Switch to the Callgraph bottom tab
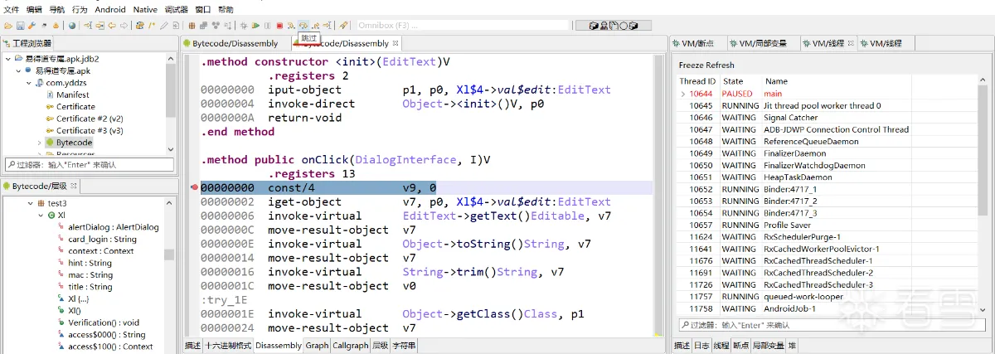The width and height of the screenshot is (995, 354). [350, 346]
